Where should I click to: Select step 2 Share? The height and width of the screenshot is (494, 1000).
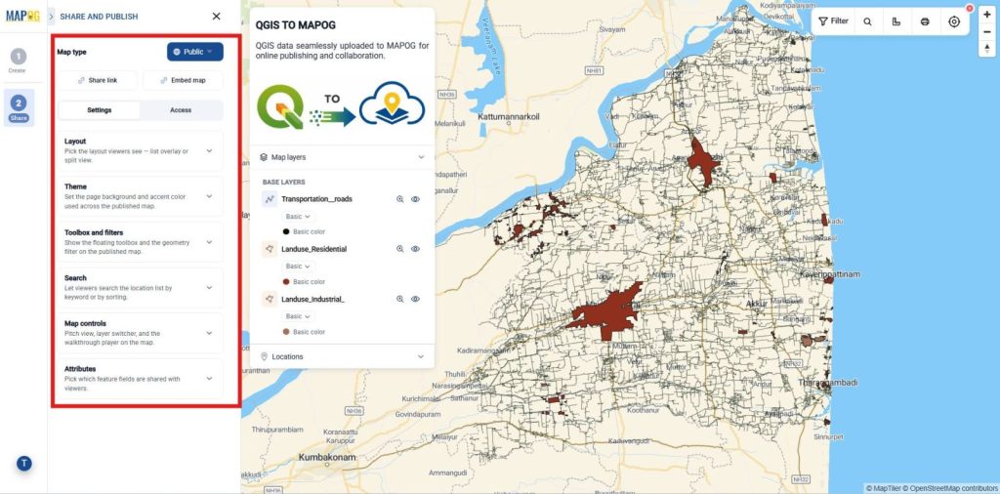19,107
